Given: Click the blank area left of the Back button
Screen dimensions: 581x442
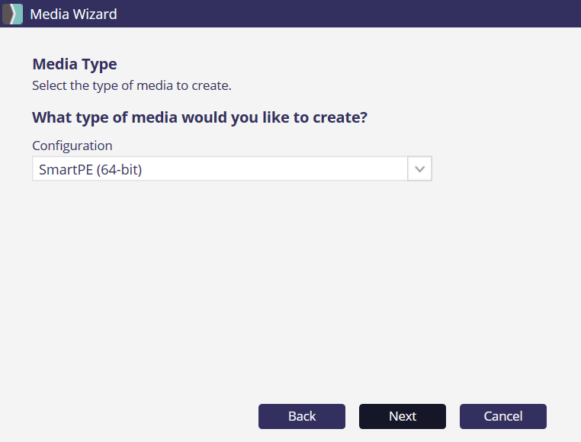Looking at the screenshot, I should point(137,416).
